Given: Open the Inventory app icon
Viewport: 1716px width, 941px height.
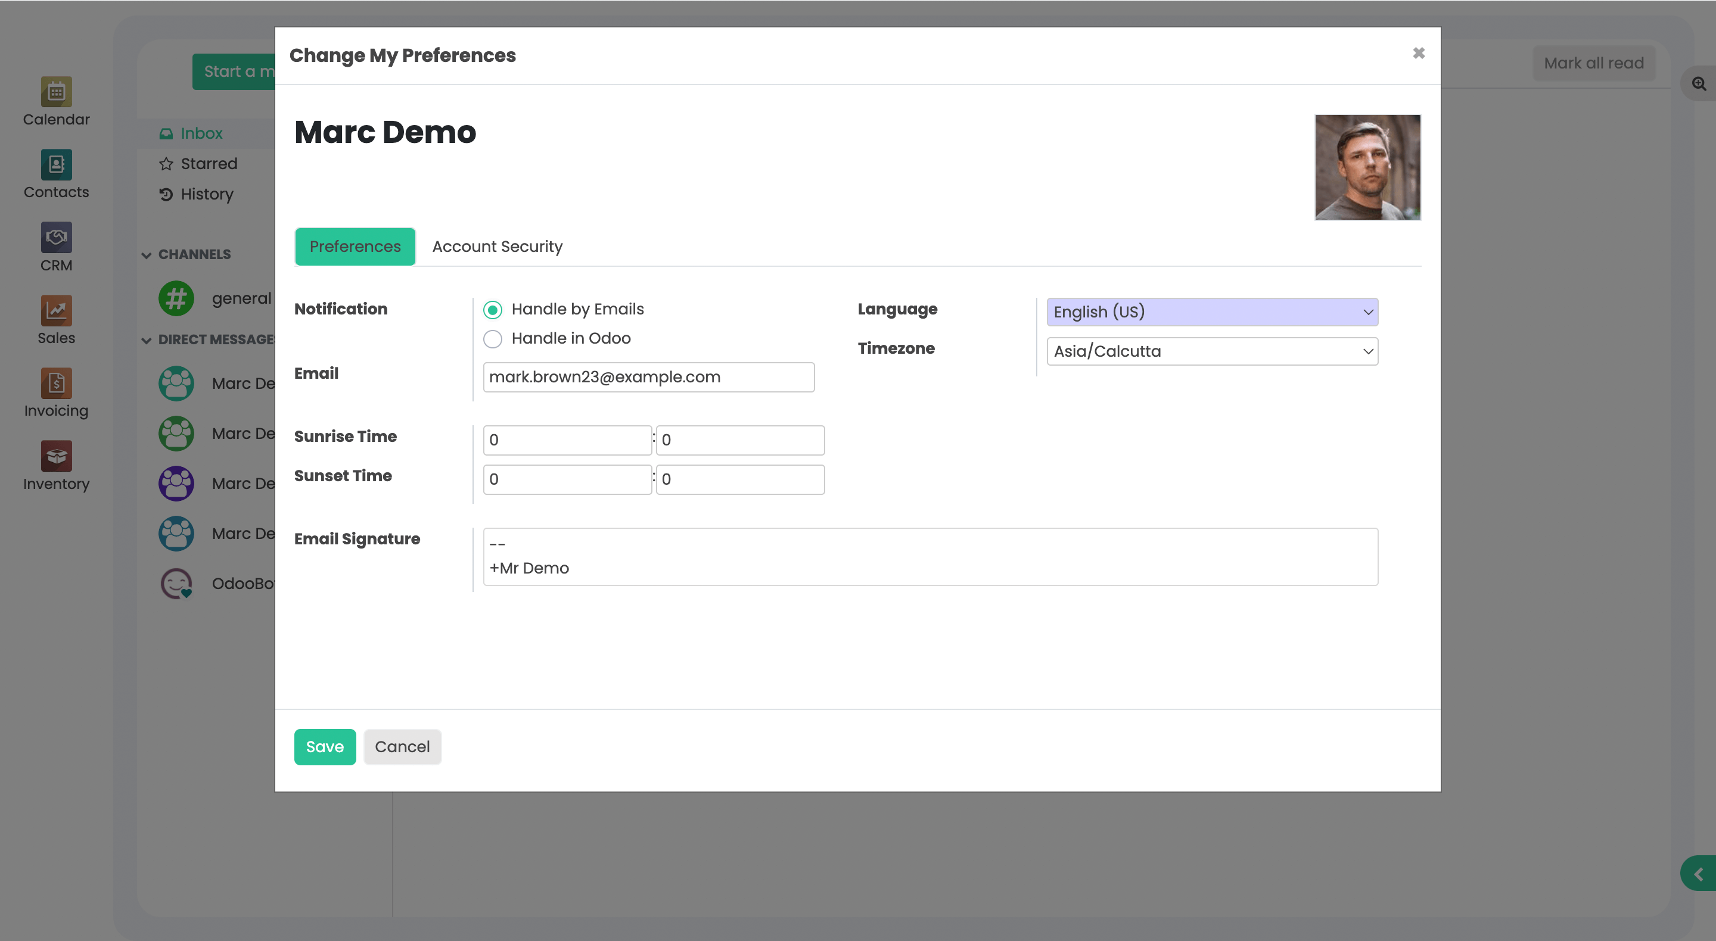Looking at the screenshot, I should tap(56, 456).
